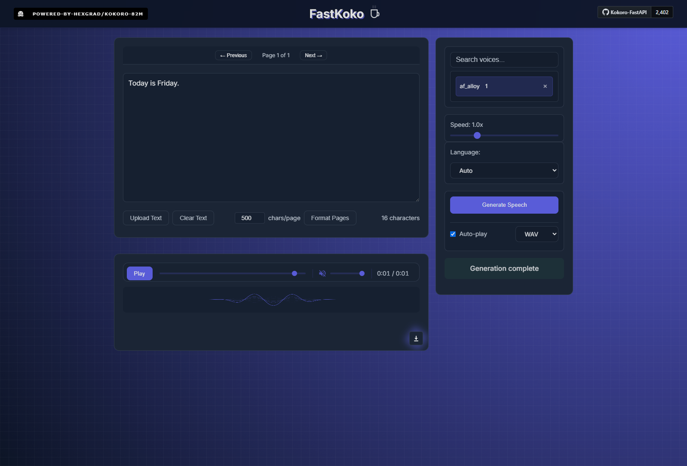The height and width of the screenshot is (466, 687).
Task: Adjust the volume slider handle
Action: point(362,273)
